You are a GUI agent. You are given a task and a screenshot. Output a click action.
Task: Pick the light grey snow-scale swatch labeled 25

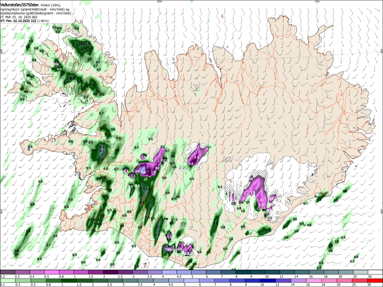coord(360,272)
